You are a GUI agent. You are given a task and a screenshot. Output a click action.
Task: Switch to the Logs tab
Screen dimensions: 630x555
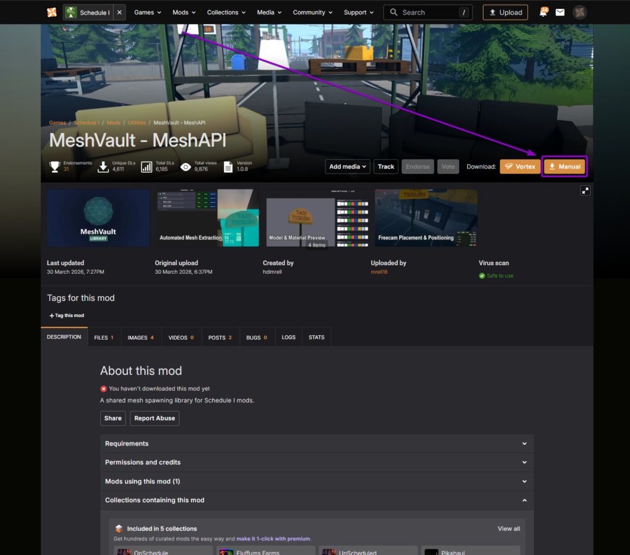(x=289, y=337)
